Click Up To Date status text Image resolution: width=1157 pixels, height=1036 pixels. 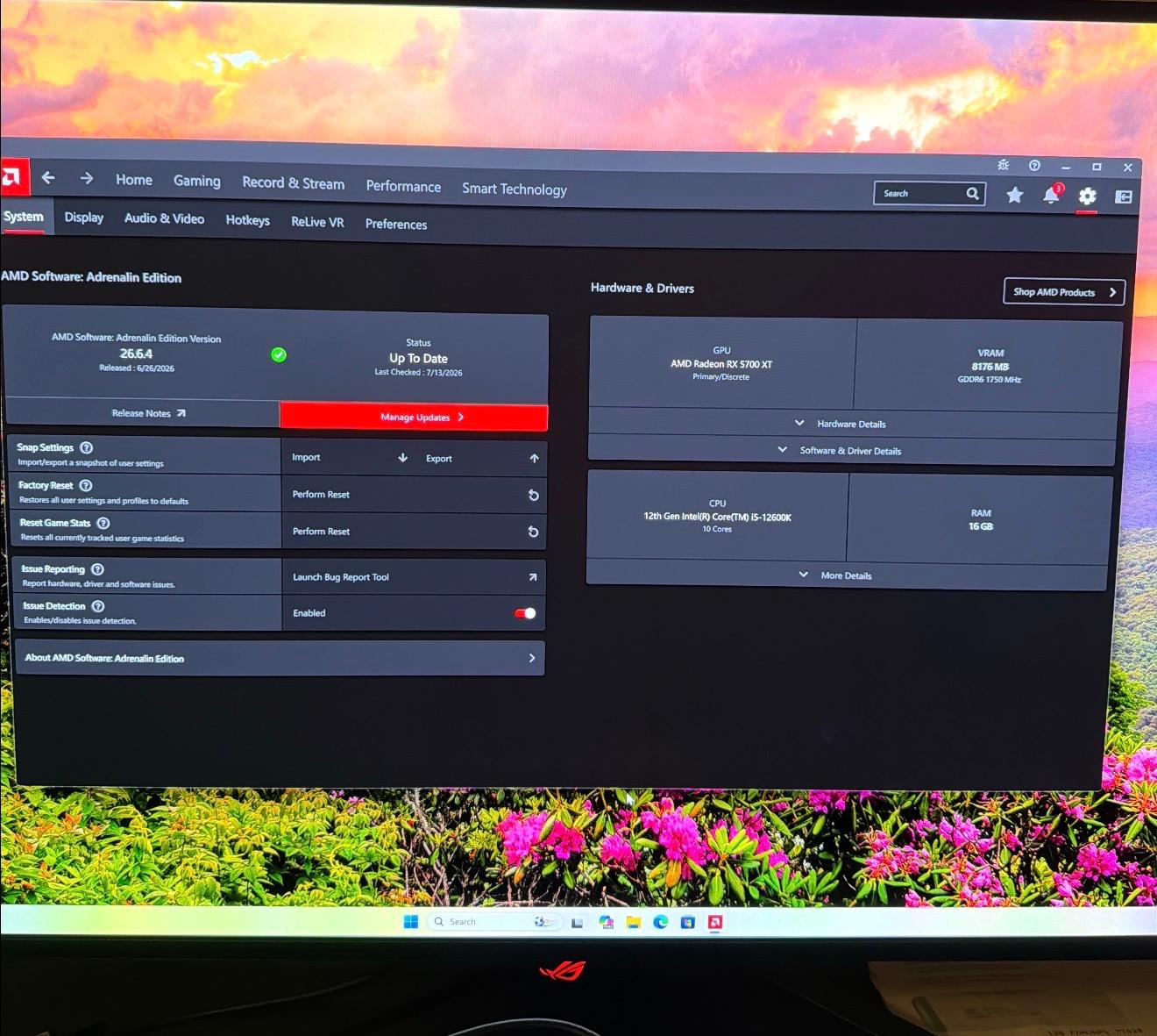click(418, 358)
